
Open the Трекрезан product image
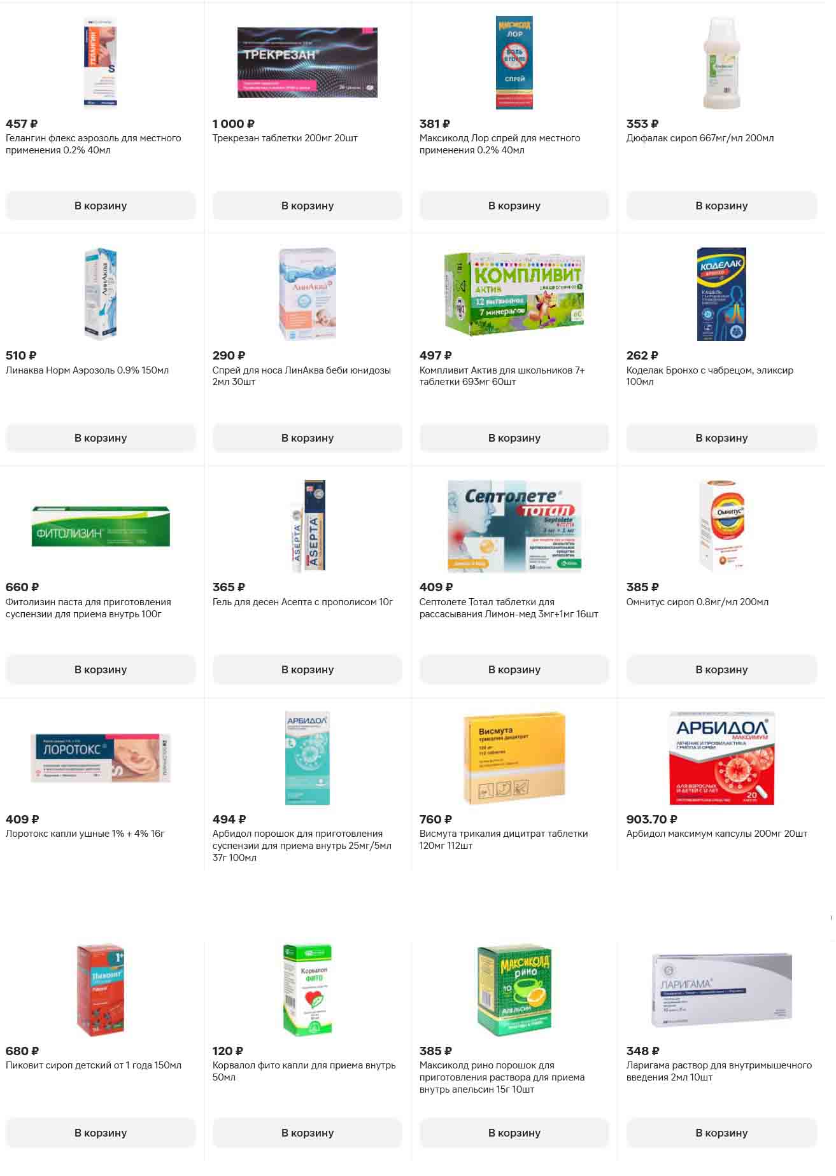[x=308, y=62]
